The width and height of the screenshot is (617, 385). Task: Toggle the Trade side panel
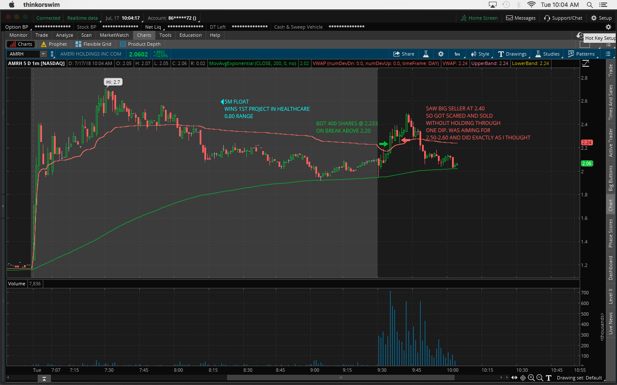click(x=611, y=70)
